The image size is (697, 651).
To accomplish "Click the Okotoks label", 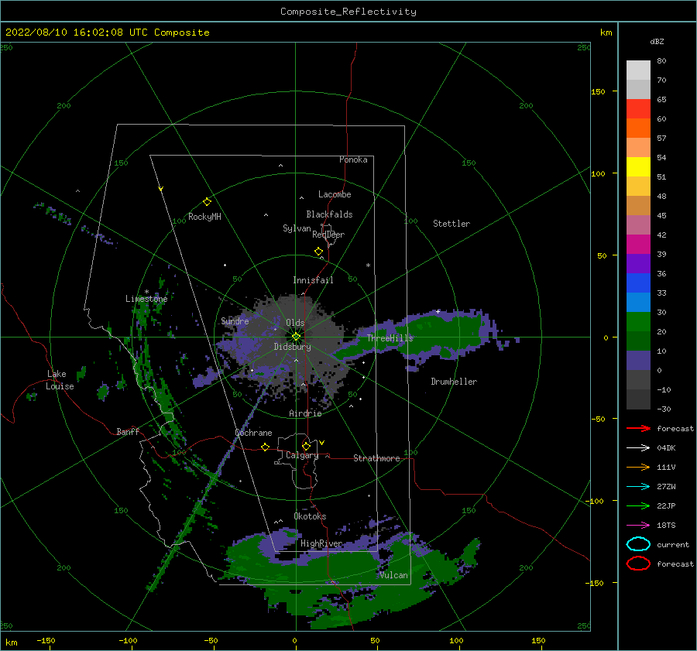I will [310, 516].
